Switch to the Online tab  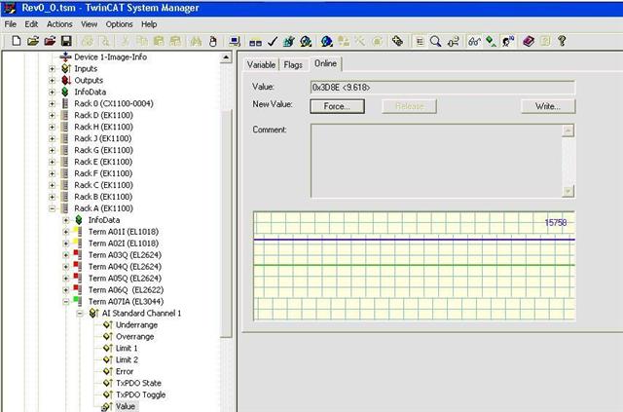point(325,63)
